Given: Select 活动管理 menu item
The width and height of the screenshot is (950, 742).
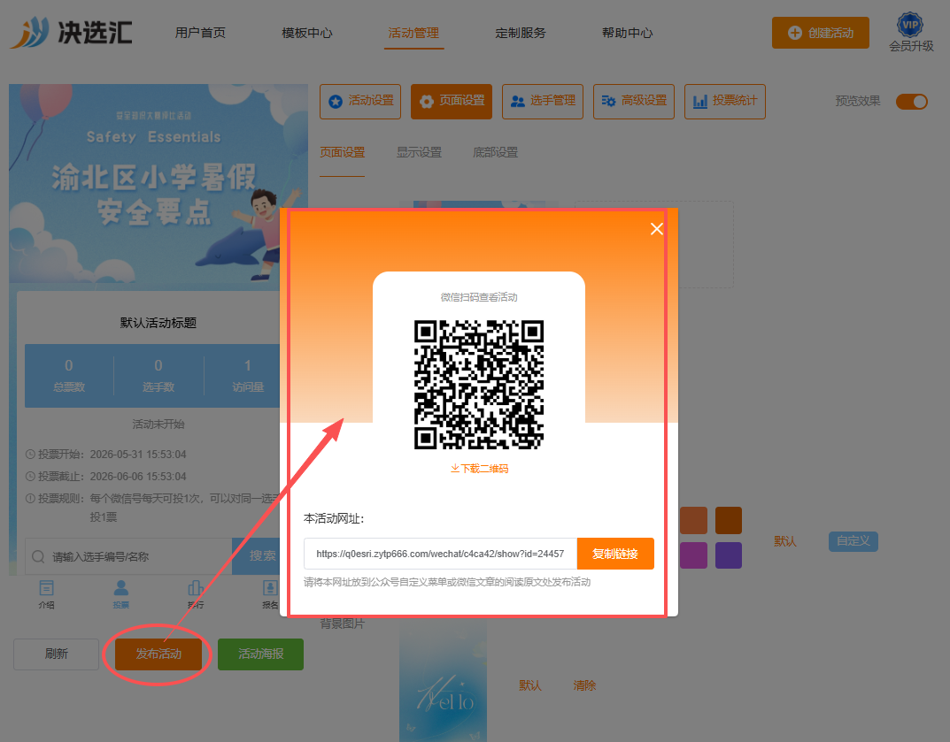Looking at the screenshot, I should [x=413, y=33].
